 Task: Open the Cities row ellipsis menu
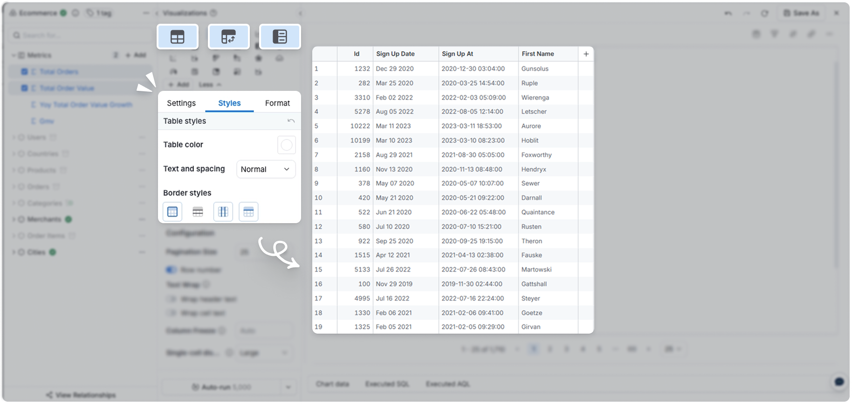point(142,252)
